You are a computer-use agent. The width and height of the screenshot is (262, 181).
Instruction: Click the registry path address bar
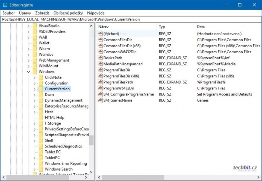coord(131,19)
